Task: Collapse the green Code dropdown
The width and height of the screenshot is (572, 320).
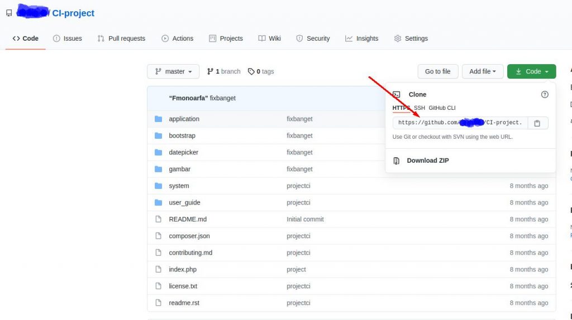Action: [531, 72]
